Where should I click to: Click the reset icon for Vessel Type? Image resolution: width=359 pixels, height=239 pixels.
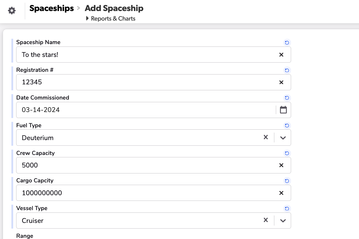287,209
